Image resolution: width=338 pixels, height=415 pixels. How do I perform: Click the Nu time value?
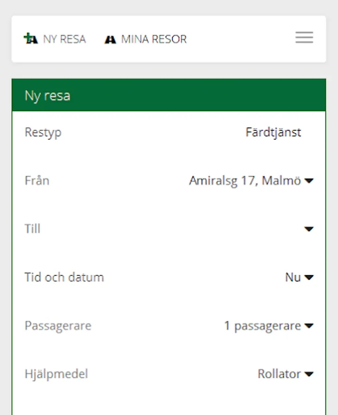[x=293, y=278]
